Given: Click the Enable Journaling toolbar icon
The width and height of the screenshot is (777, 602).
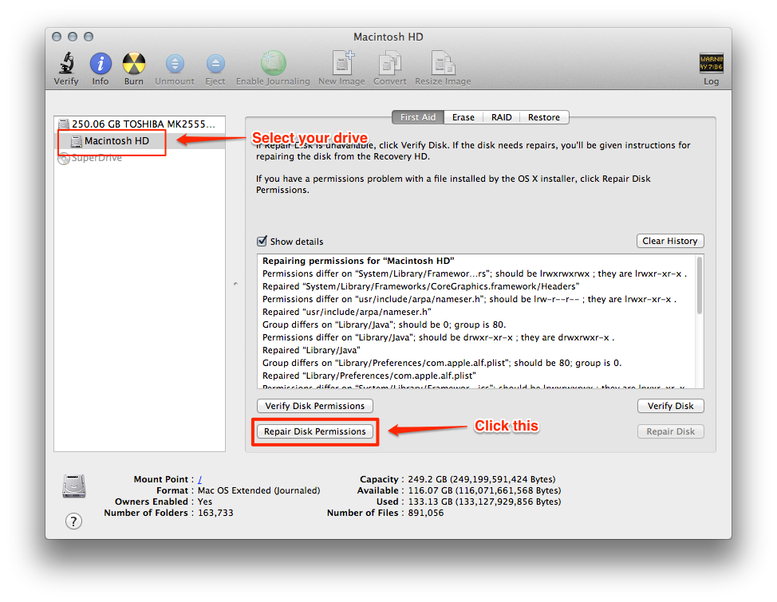Looking at the screenshot, I should click(273, 64).
